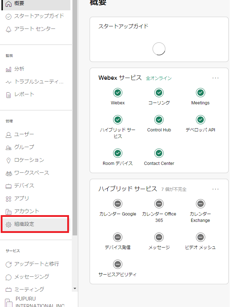Click the カレンダー Exchange incomplete status icon
Viewport: 239px width, 307px height.
(201, 204)
